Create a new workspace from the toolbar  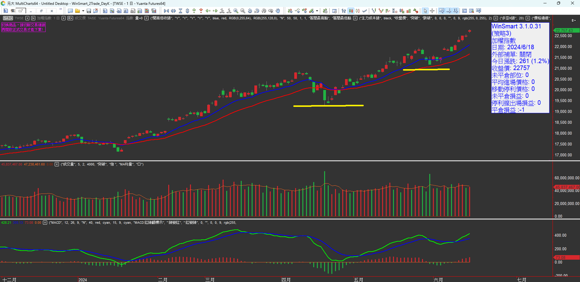pos(70,11)
